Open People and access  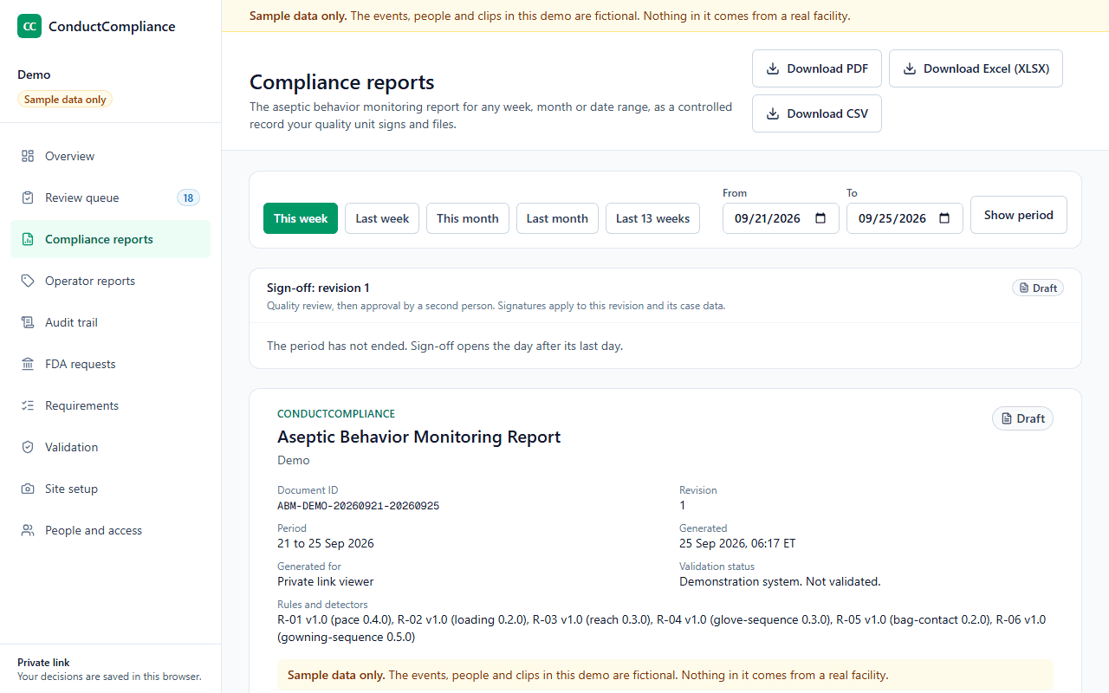click(x=110, y=530)
